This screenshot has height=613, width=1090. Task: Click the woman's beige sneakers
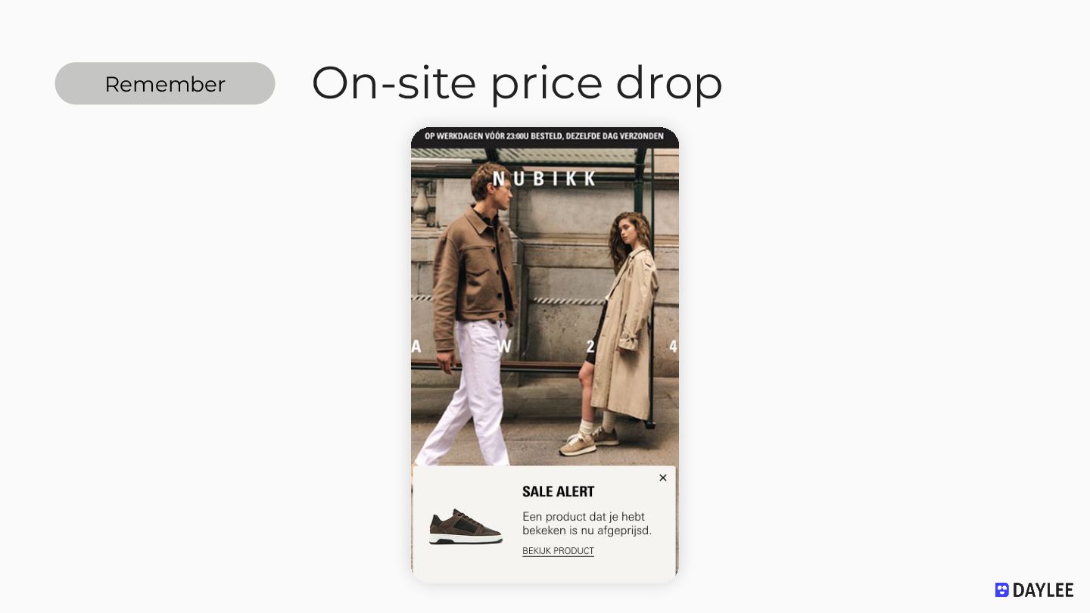click(x=588, y=441)
